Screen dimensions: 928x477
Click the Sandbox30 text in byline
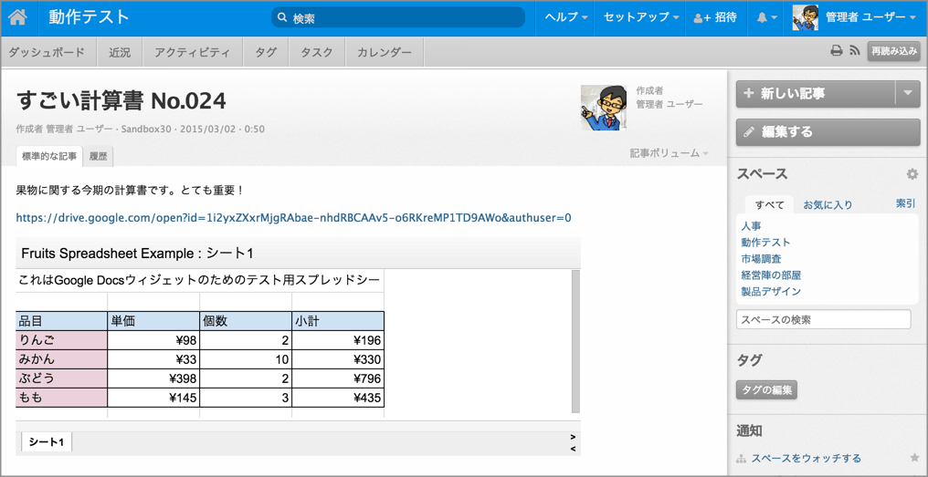pos(147,129)
